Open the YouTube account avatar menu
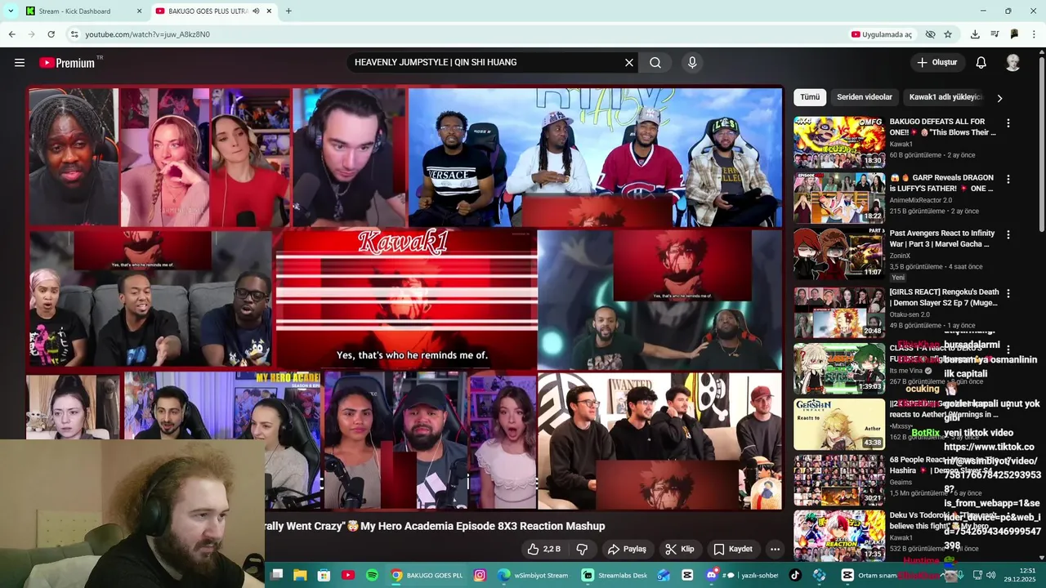The width and height of the screenshot is (1046, 588). point(1012,62)
